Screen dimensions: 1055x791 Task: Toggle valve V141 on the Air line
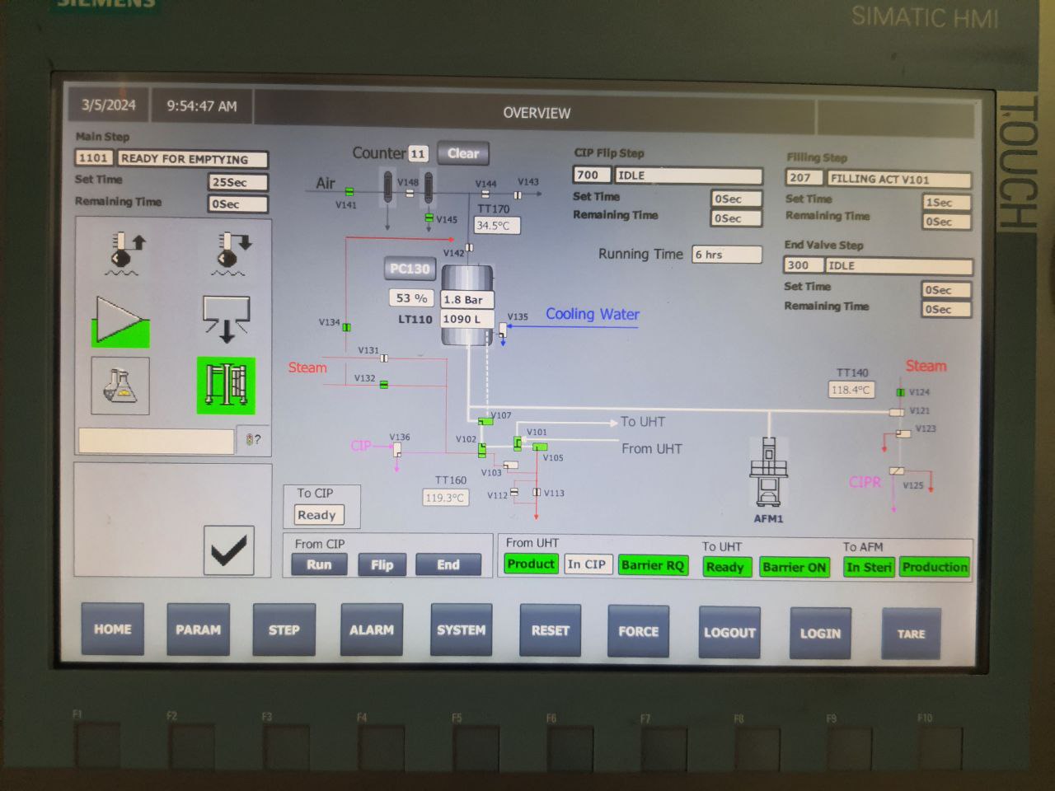349,192
